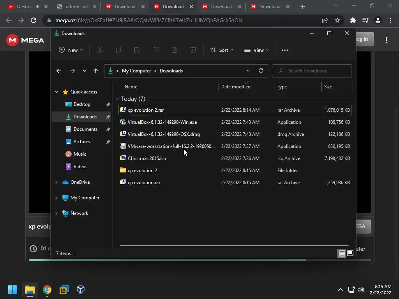Viewport: 399px width, 299px height.
Task: Open Windows Start menu
Action: 13,290
